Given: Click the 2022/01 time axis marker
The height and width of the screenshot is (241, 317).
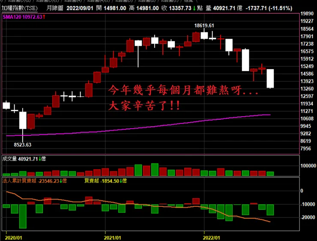Looking at the screenshot, I should pos(211,238).
